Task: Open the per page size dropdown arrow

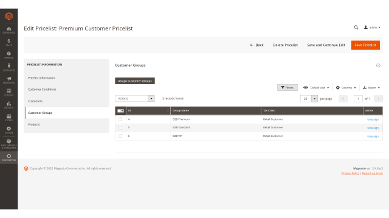Action: [x=314, y=99]
